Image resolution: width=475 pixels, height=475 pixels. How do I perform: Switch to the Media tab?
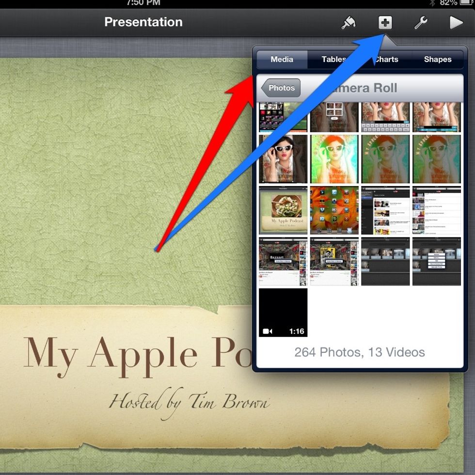[282, 59]
